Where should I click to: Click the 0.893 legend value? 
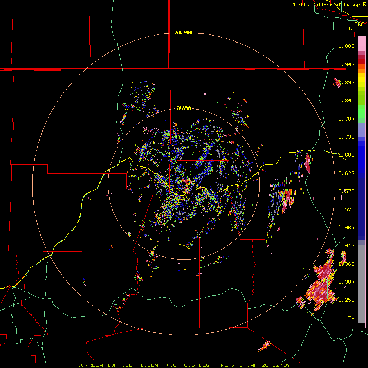(x=346, y=82)
